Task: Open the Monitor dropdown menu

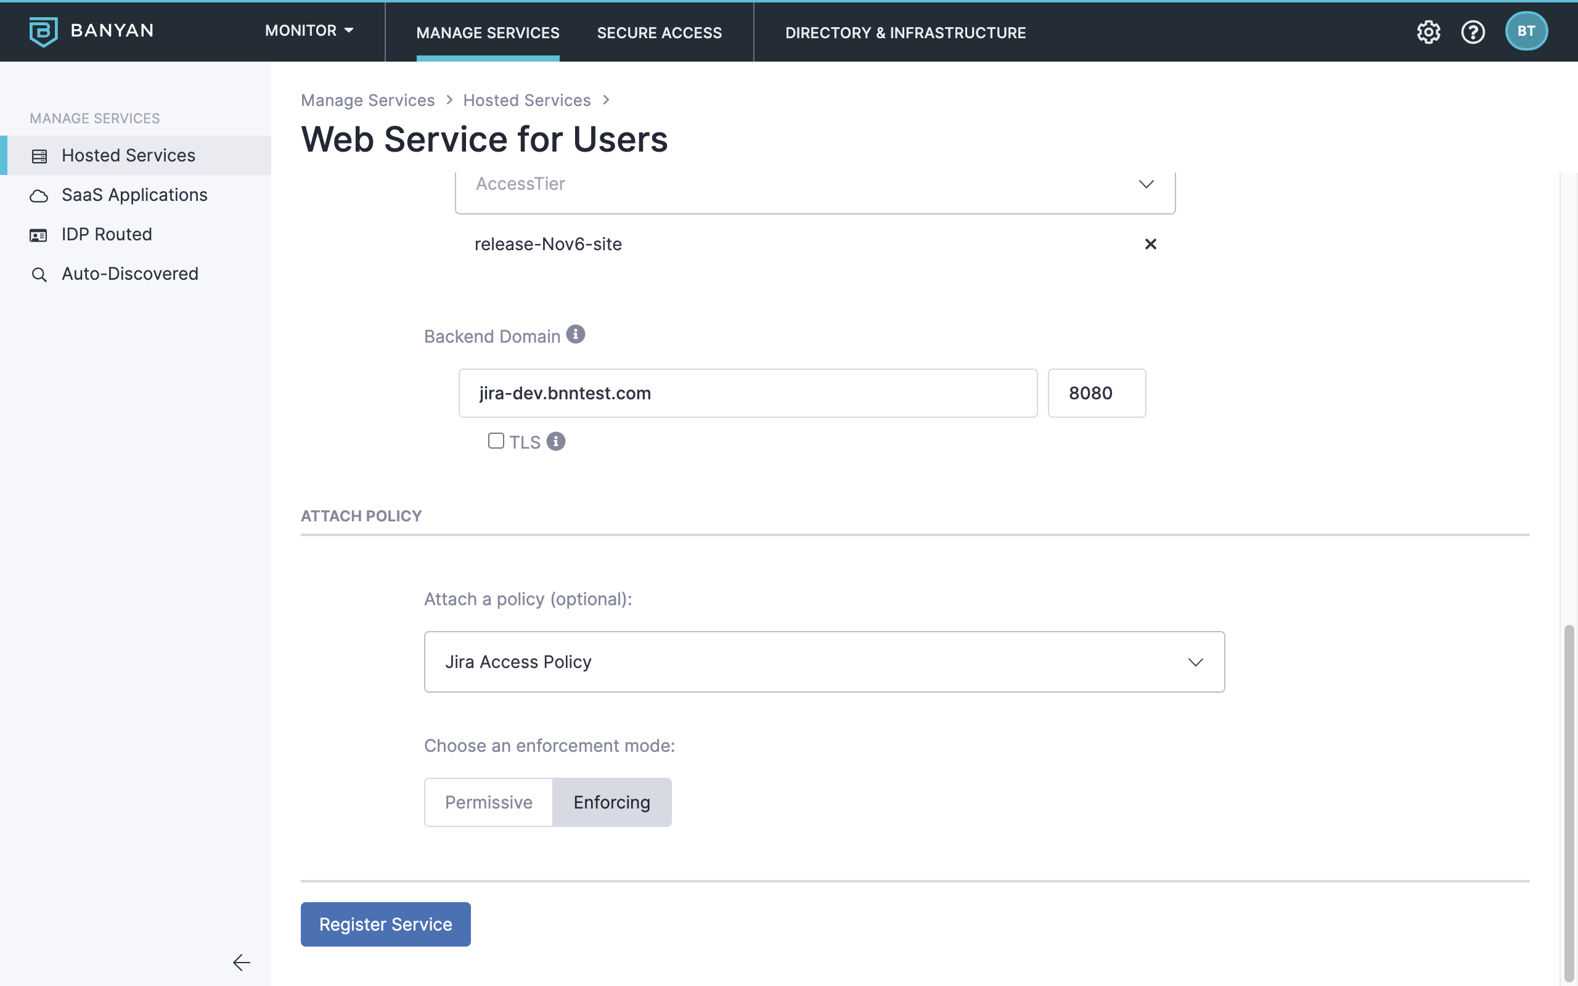Action: point(309,31)
